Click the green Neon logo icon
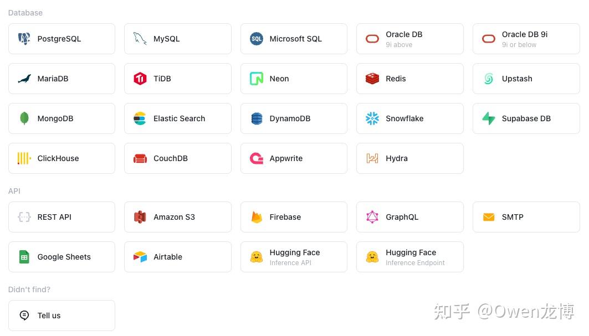This screenshot has height=336, width=589. pyautogui.click(x=257, y=79)
